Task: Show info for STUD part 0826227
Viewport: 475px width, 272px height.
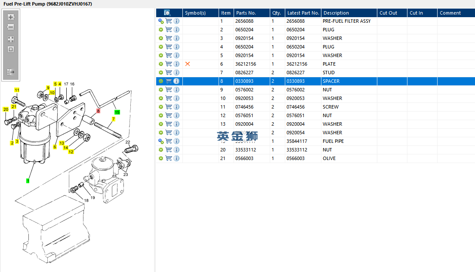Action: point(176,73)
